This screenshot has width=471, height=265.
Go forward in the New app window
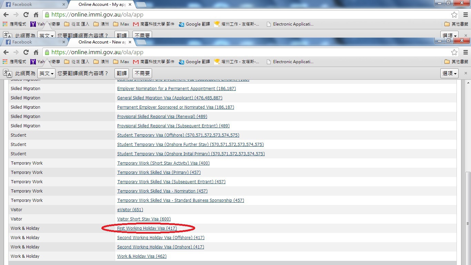click(16, 52)
